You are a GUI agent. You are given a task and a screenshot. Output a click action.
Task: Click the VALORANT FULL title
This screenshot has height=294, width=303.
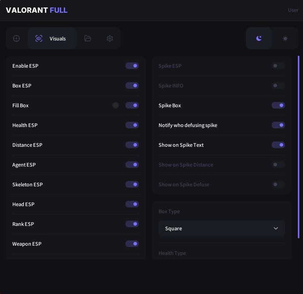click(37, 10)
